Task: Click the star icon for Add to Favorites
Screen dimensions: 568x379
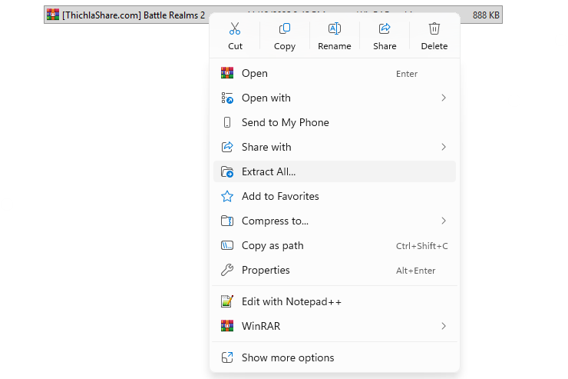Action: [x=226, y=196]
